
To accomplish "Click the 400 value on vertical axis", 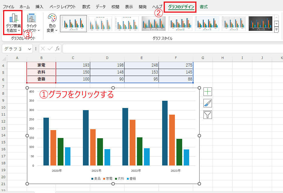I will [32, 91].
